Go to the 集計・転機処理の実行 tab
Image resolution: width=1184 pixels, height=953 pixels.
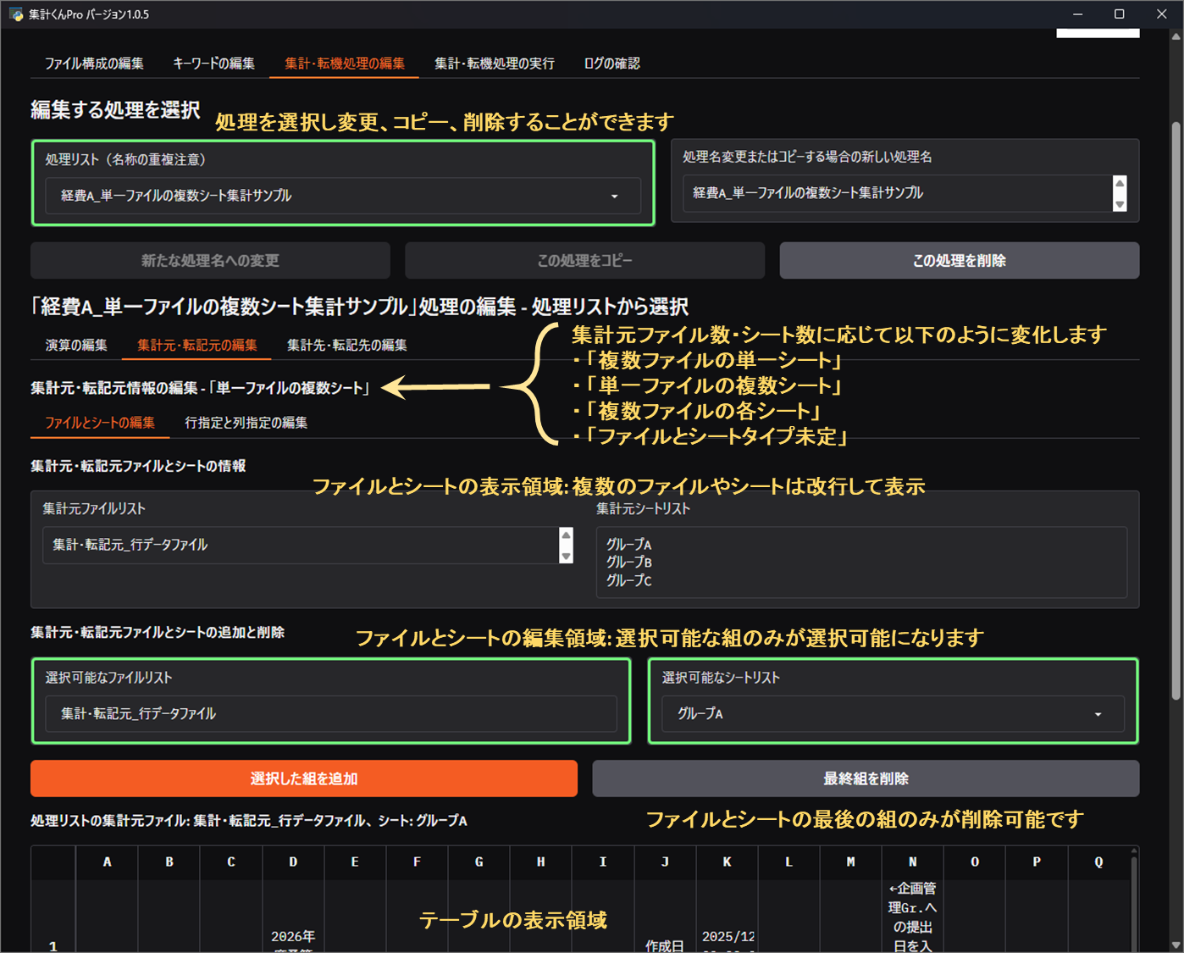click(x=495, y=64)
